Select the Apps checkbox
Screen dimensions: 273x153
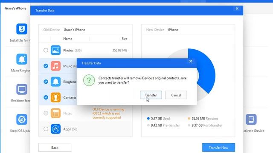point(46,129)
